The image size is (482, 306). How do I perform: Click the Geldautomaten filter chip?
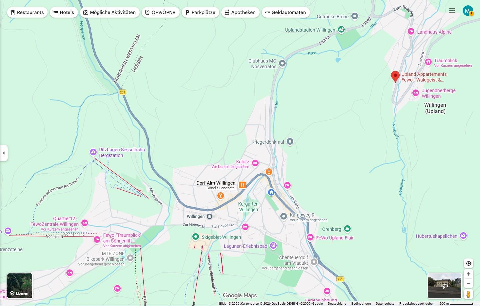click(285, 12)
